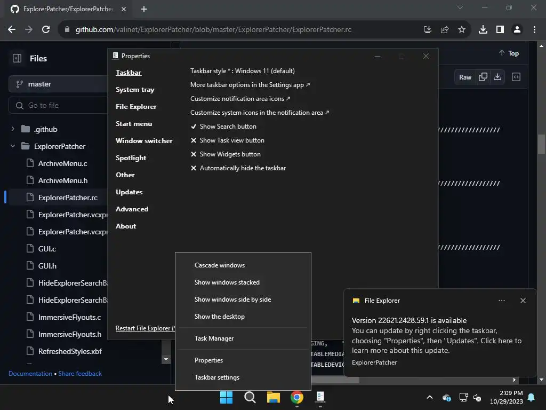The width and height of the screenshot is (546, 410).
Task: Toggle Show Search button option
Action: tap(223, 127)
